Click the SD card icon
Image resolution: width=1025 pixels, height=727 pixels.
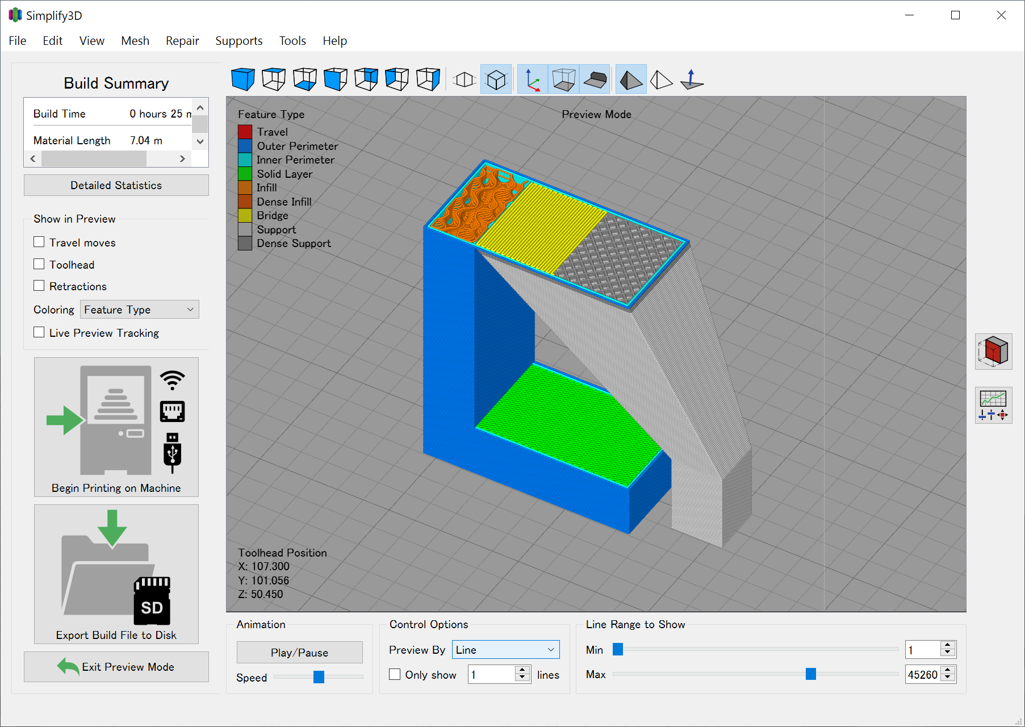click(x=152, y=601)
